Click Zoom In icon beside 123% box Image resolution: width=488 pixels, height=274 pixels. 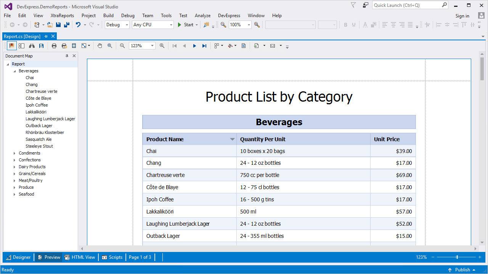click(162, 46)
